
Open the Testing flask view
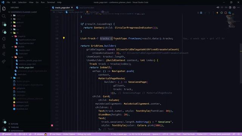[x=4, y=46]
